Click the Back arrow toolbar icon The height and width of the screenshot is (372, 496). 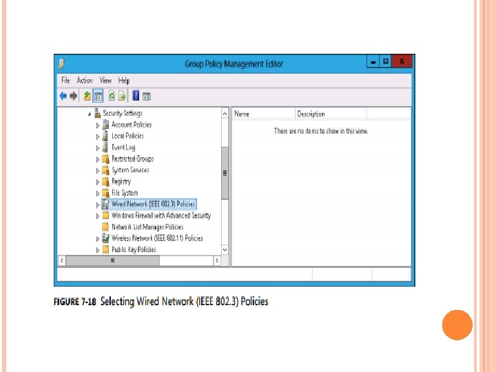click(63, 96)
